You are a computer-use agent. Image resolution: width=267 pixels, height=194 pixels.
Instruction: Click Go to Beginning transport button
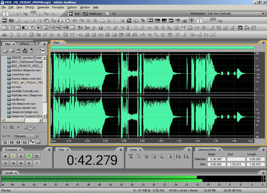(x=5, y=163)
